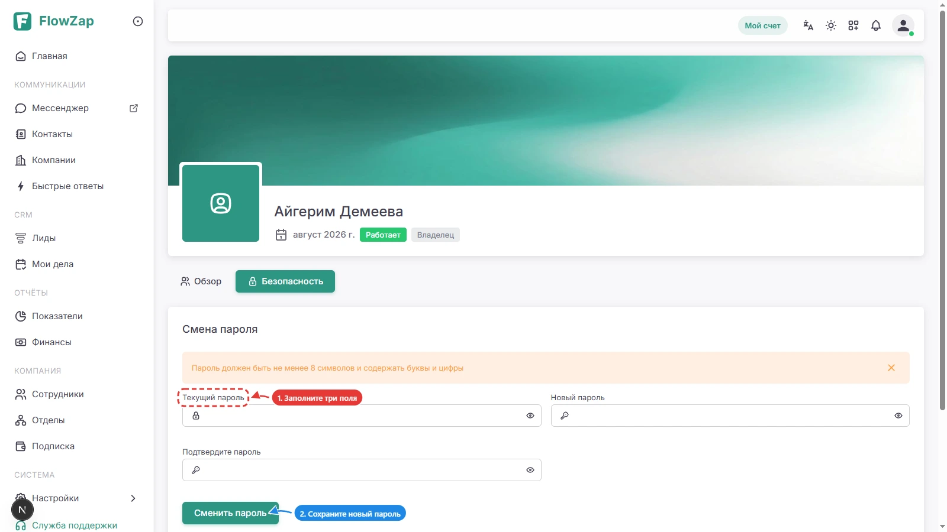The image size is (947, 532).
Task: Focus the Подтвердите пароль input field
Action: click(362, 470)
